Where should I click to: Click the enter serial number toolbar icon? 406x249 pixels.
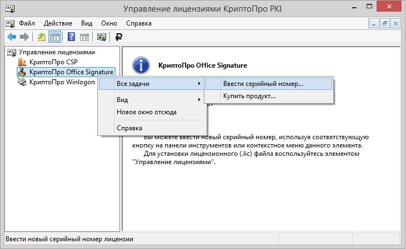pos(102,37)
